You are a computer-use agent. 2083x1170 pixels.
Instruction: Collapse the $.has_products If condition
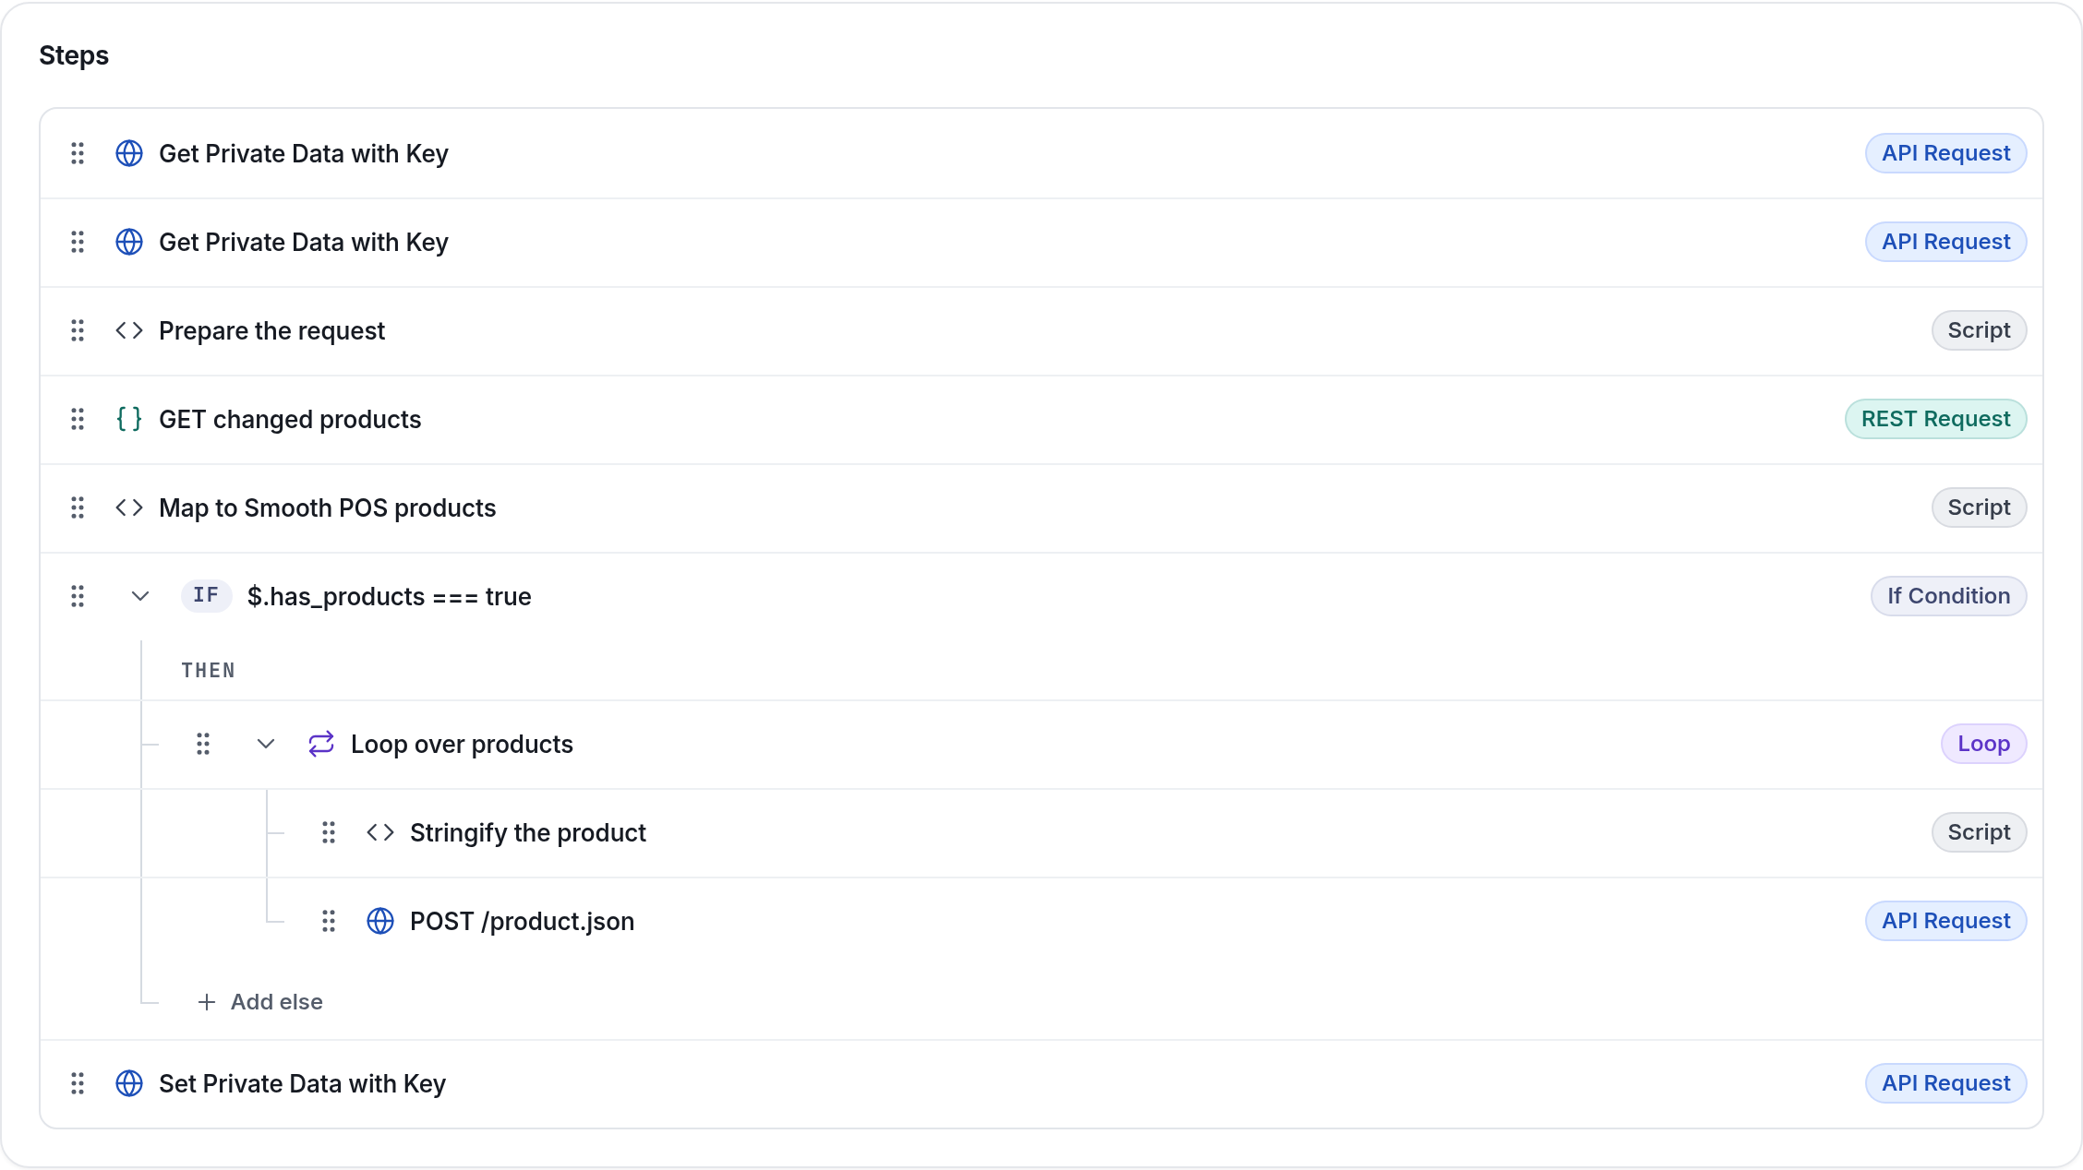pos(140,596)
